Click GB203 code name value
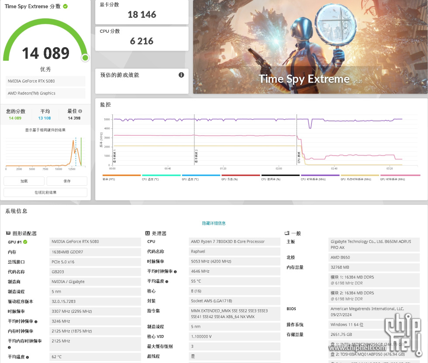Screen dimensions: 428x363 (95, 272)
